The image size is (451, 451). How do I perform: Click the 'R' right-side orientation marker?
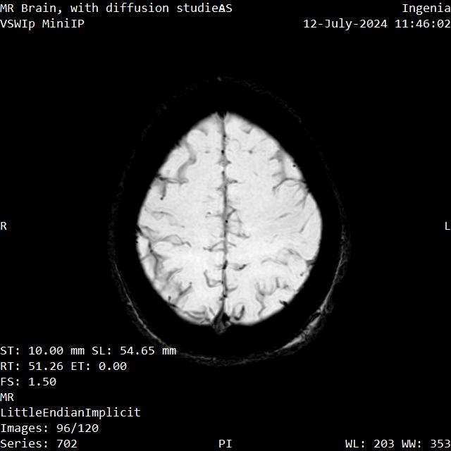pos(4,226)
